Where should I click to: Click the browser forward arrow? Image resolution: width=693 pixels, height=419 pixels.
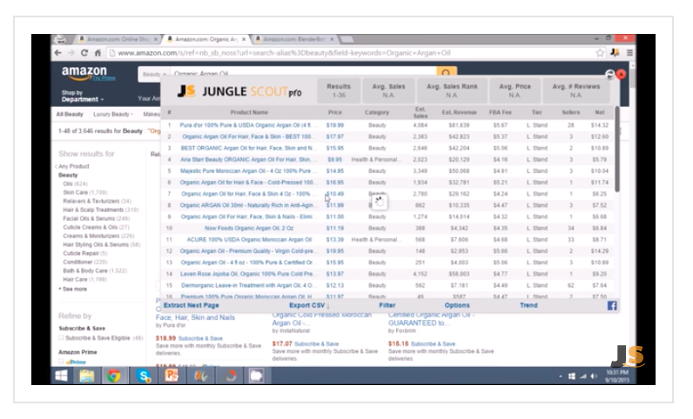coord(71,53)
